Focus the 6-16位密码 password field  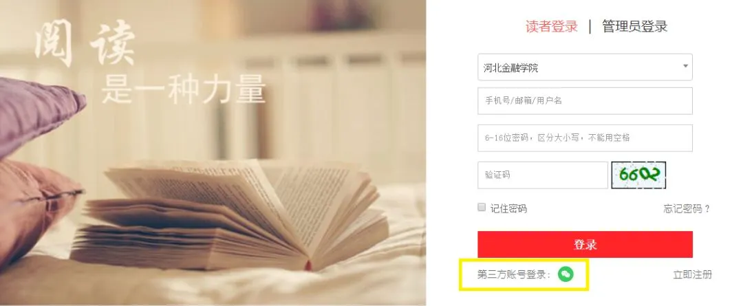[585, 138]
